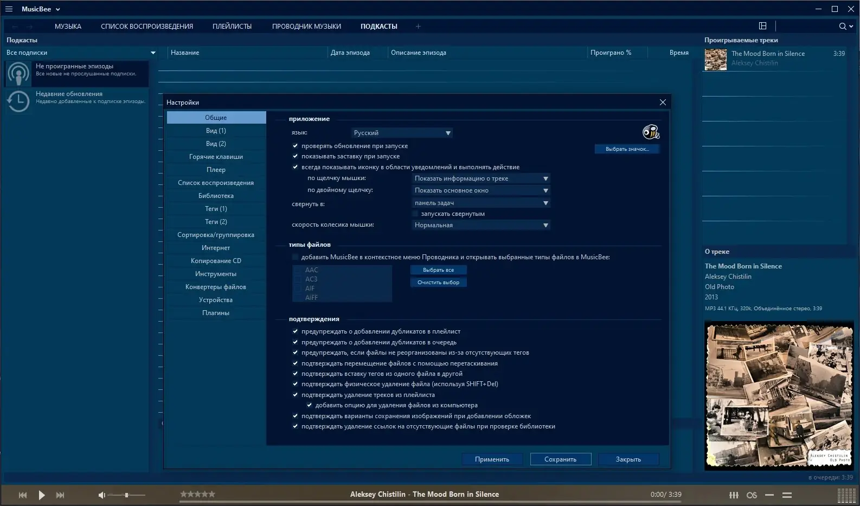Screen dimensions: 860x506
Task: Enable the start minimized checkbox
Action: [x=415, y=214]
